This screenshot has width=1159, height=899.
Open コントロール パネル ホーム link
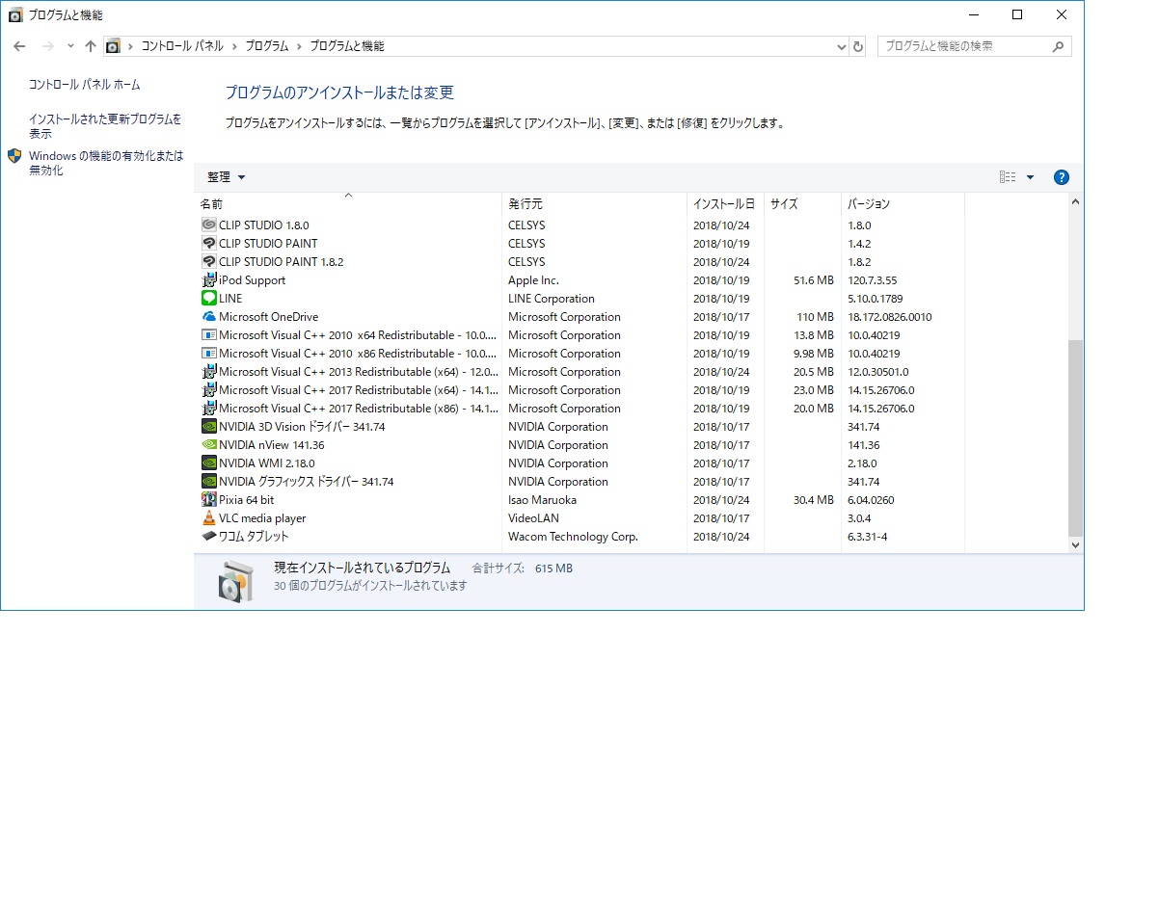click(85, 85)
